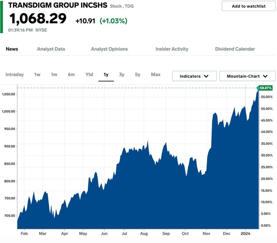277x243 pixels.
Task: Click the Feb date axis label
Action: point(24,234)
